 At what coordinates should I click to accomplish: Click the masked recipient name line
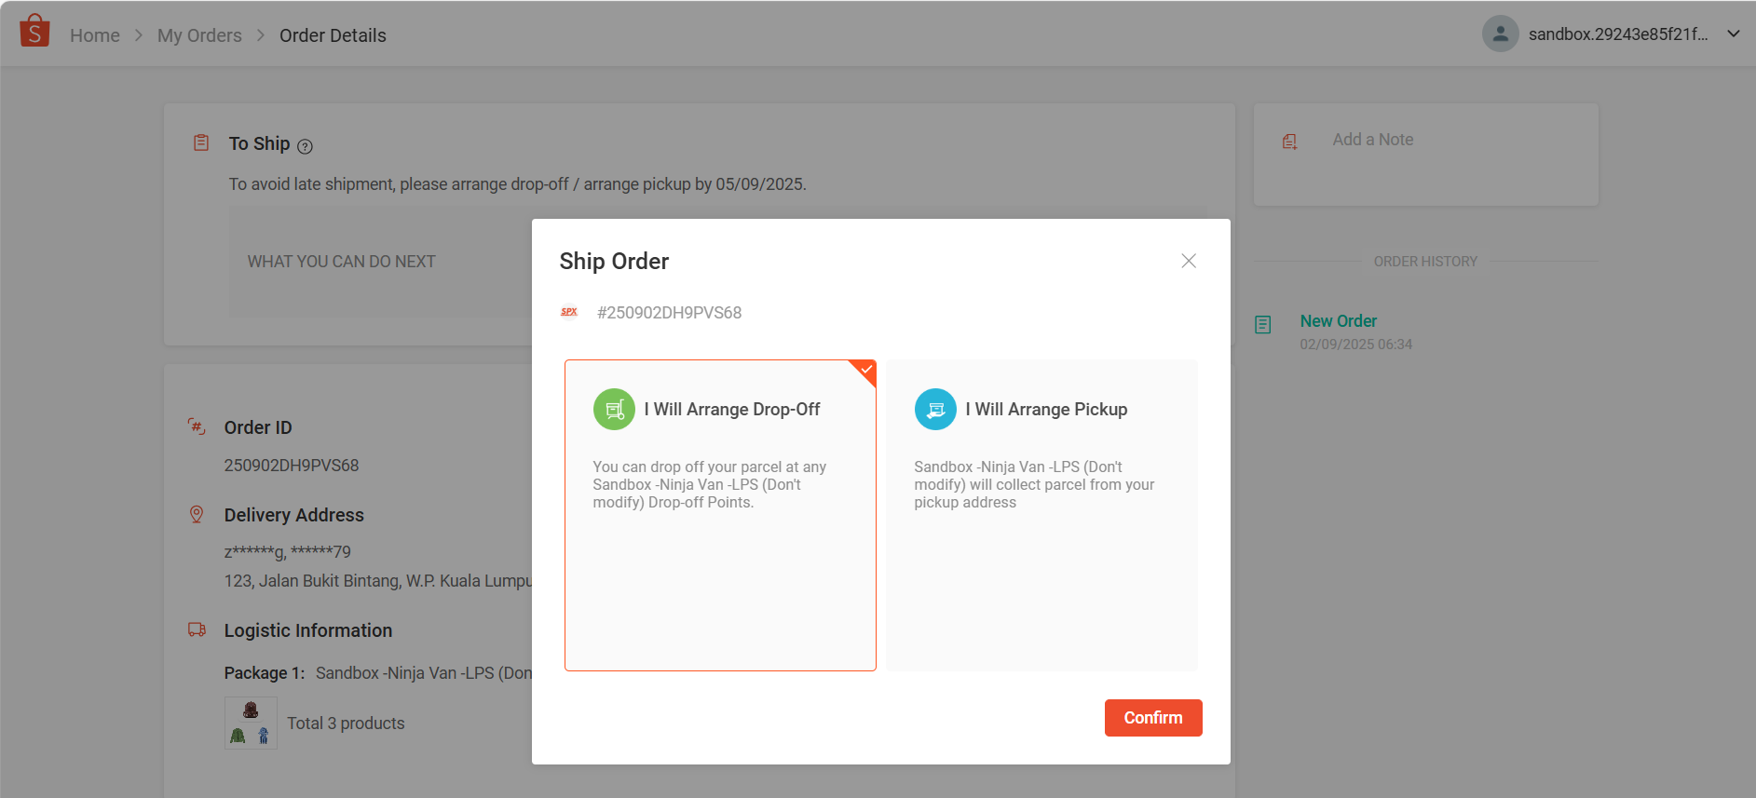click(288, 552)
